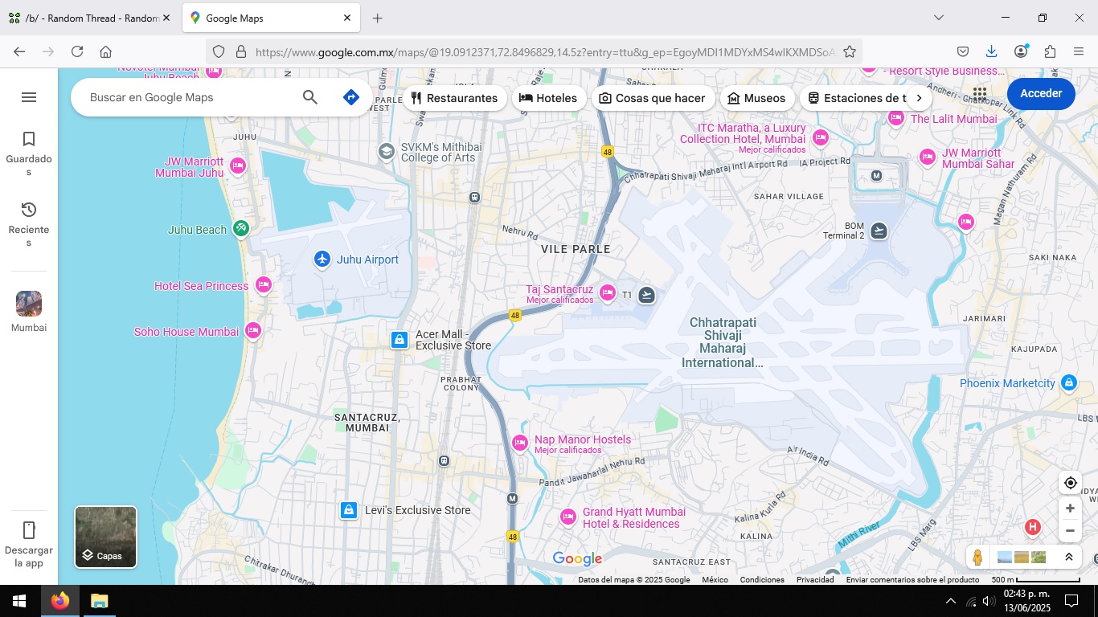Zoom out with the minus button
1098x617 pixels.
click(x=1070, y=531)
